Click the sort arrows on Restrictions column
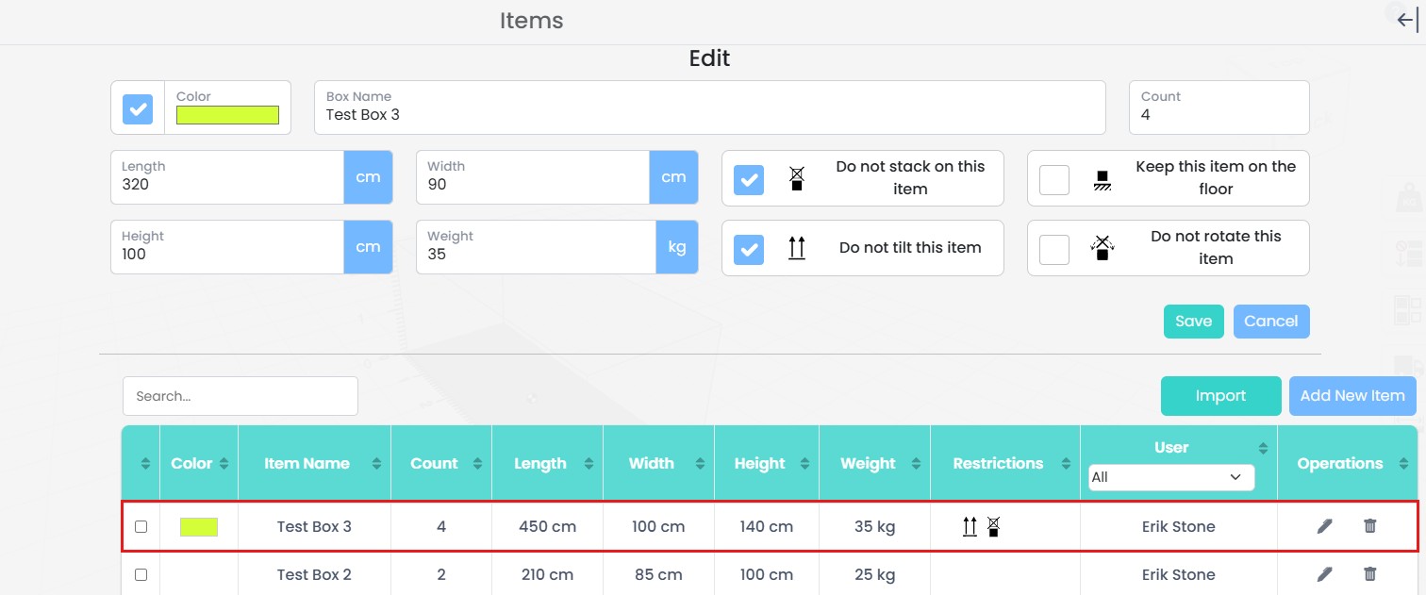The image size is (1426, 595). click(1066, 464)
